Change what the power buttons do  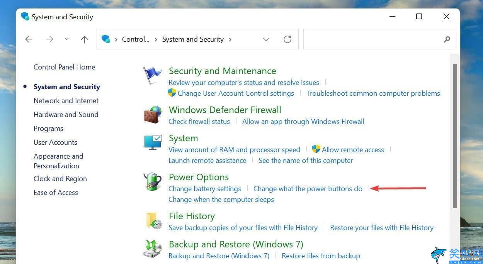(x=308, y=189)
